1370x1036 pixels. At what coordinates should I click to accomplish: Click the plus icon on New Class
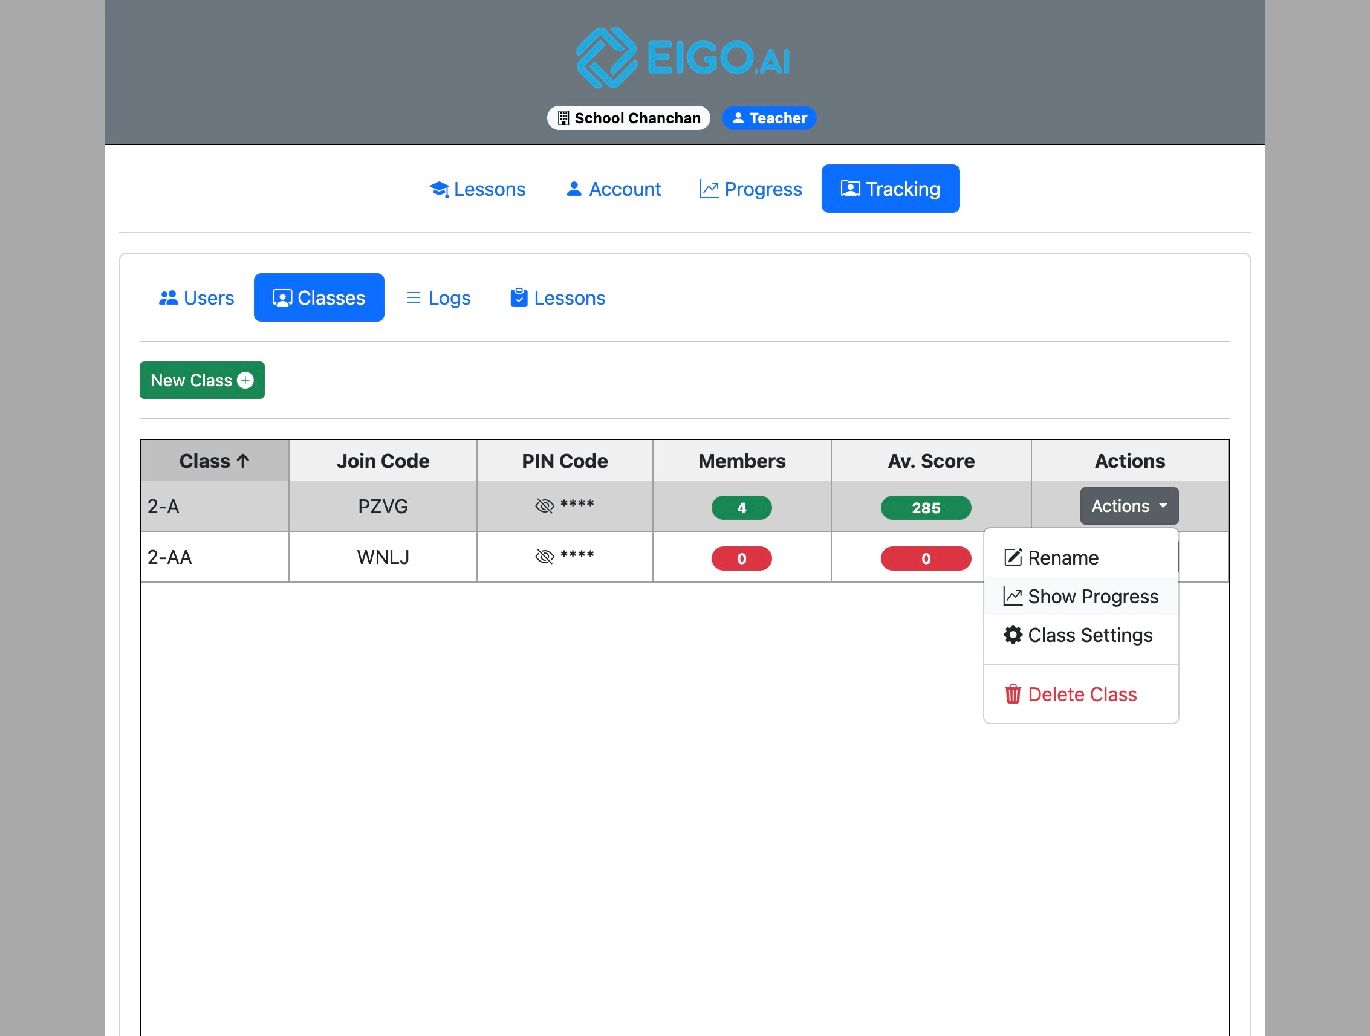[x=245, y=380]
